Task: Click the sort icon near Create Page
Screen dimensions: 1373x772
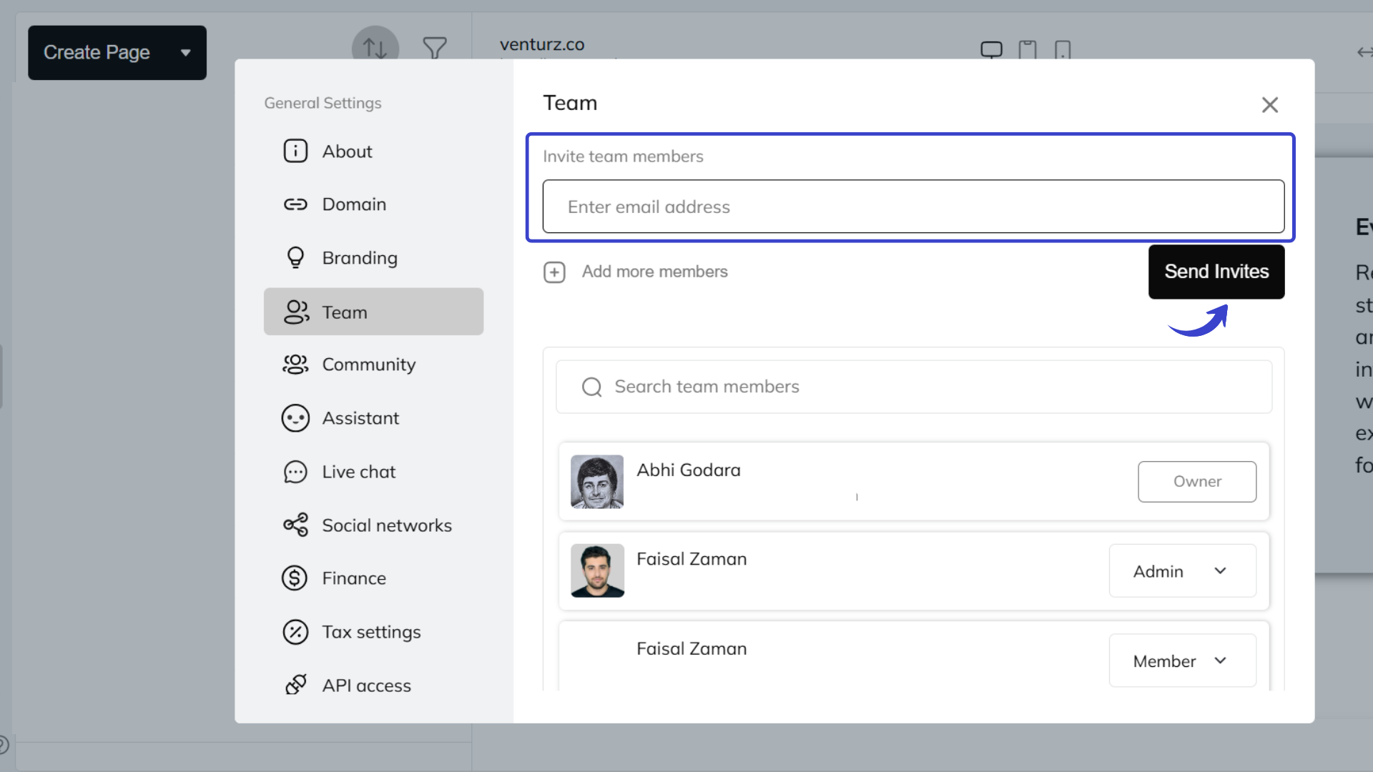Action: click(375, 48)
